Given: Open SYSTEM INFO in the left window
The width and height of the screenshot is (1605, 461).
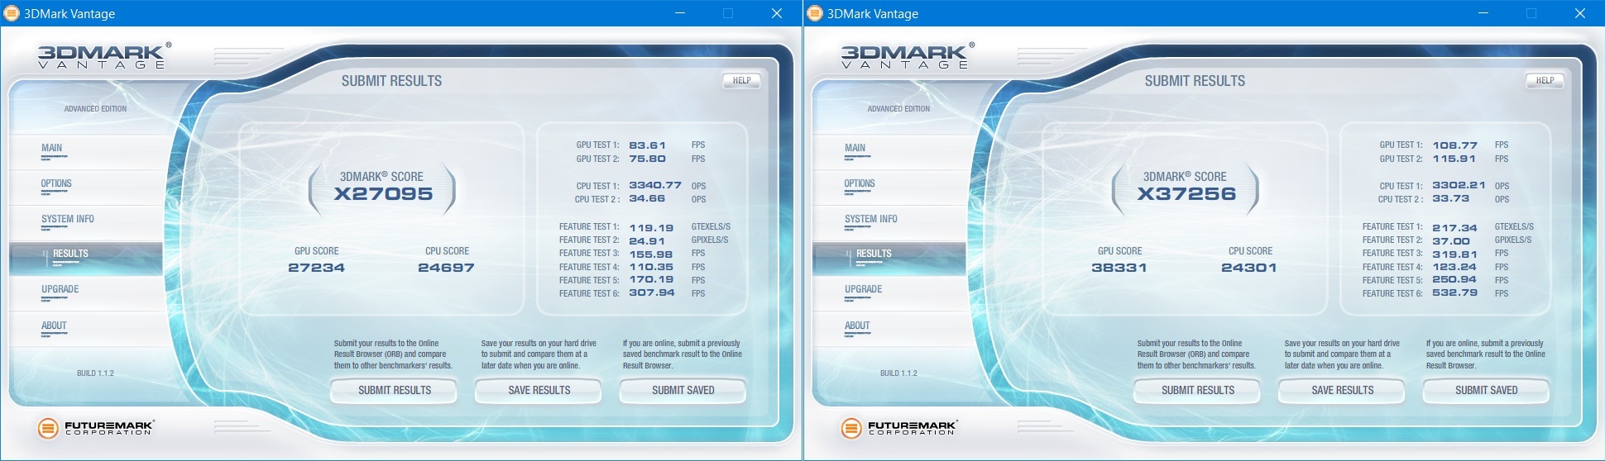Looking at the screenshot, I should 68,219.
